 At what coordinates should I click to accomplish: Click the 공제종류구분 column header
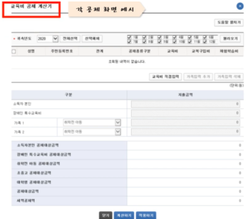pos(139,51)
